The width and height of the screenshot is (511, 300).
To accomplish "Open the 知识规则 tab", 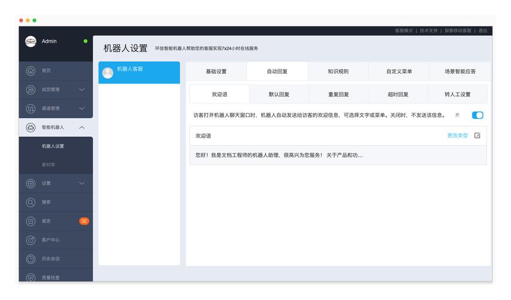I will [338, 71].
